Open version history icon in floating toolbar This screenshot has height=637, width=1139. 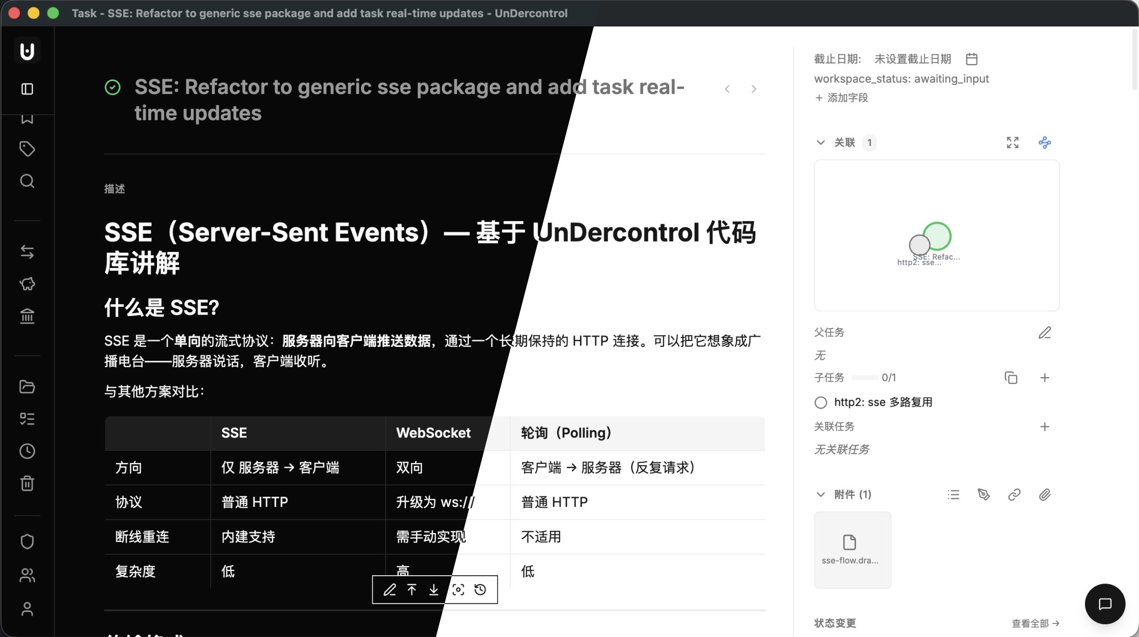tap(480, 589)
